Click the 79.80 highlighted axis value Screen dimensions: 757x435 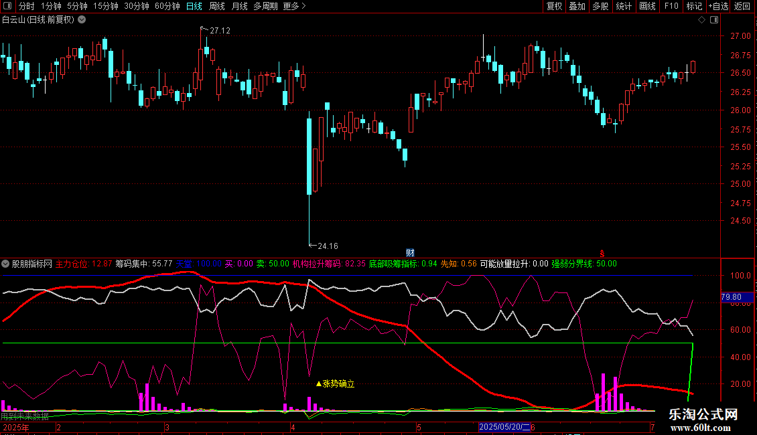(x=732, y=297)
